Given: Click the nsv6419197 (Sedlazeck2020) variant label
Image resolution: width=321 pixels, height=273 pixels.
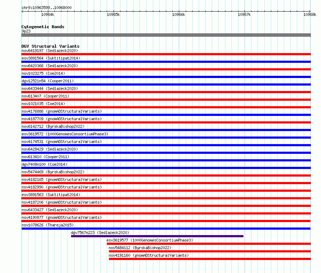Looking at the screenshot, I should [x=50, y=51].
